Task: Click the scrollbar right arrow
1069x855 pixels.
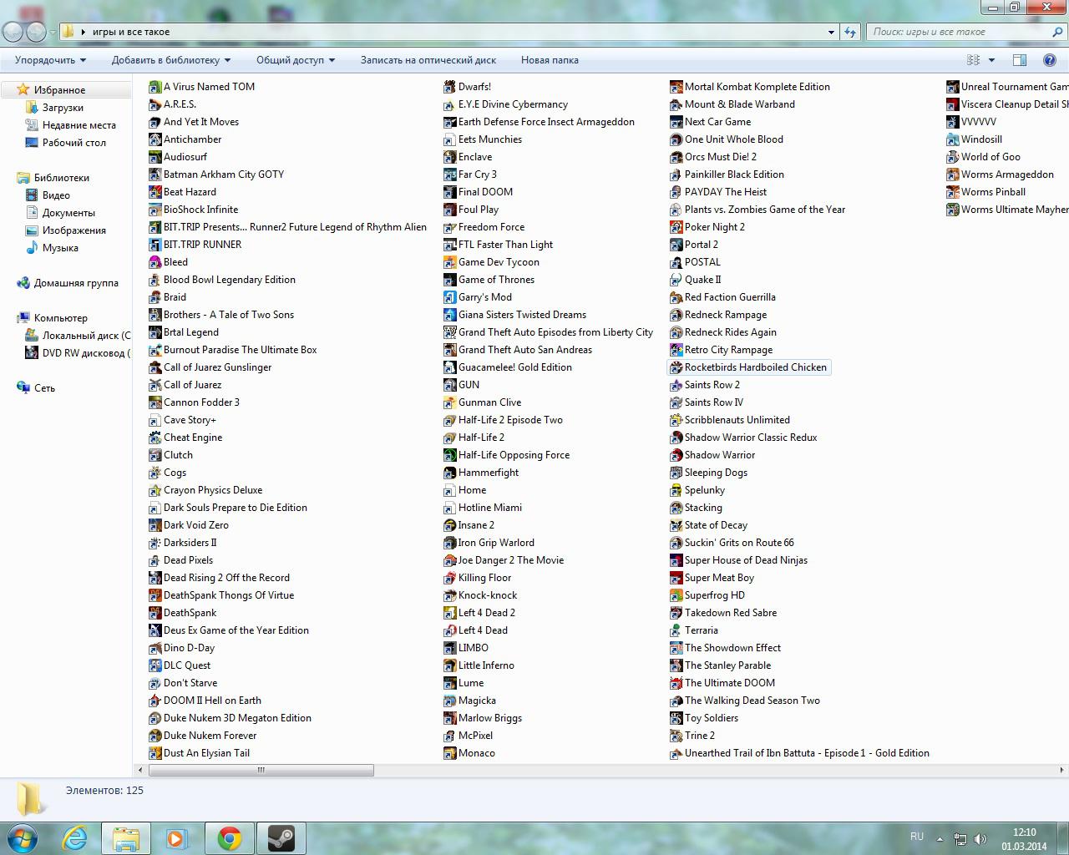Action: (1062, 770)
